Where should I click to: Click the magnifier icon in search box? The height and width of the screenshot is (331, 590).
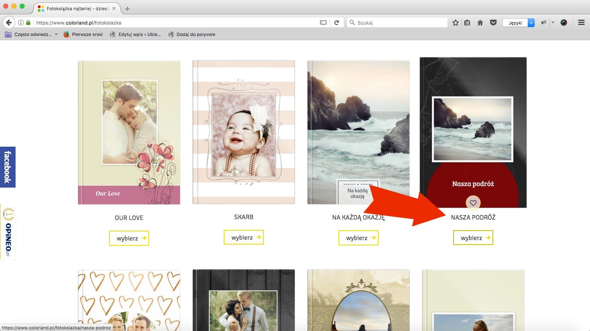pyautogui.click(x=352, y=23)
